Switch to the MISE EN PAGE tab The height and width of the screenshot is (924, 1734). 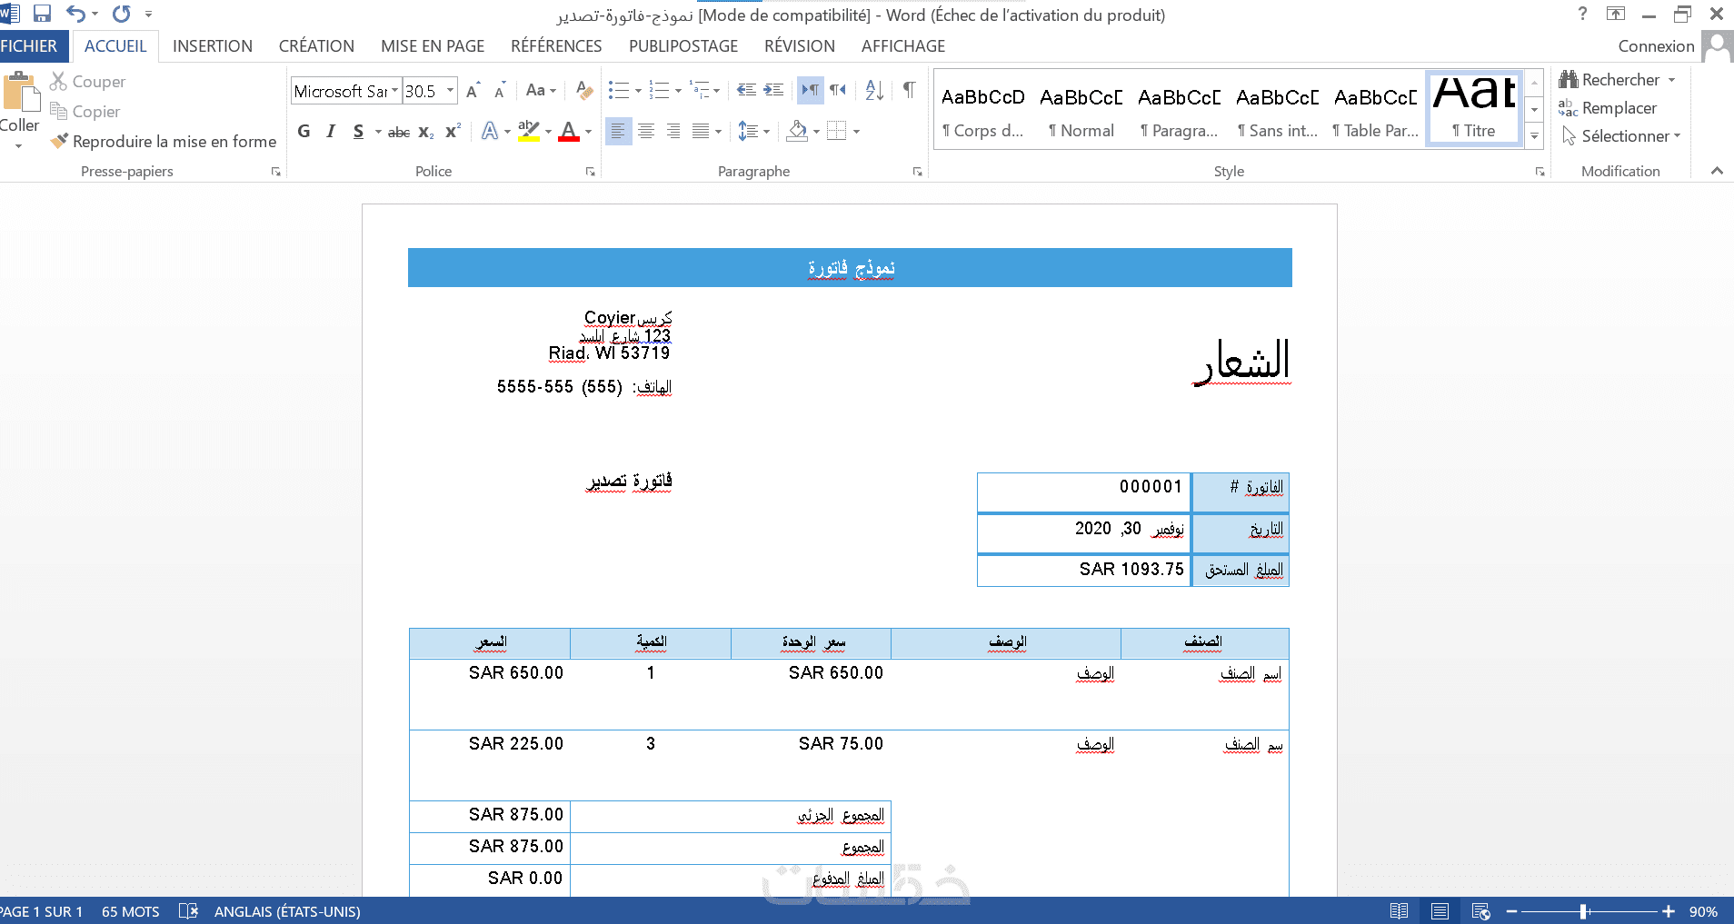pyautogui.click(x=433, y=46)
